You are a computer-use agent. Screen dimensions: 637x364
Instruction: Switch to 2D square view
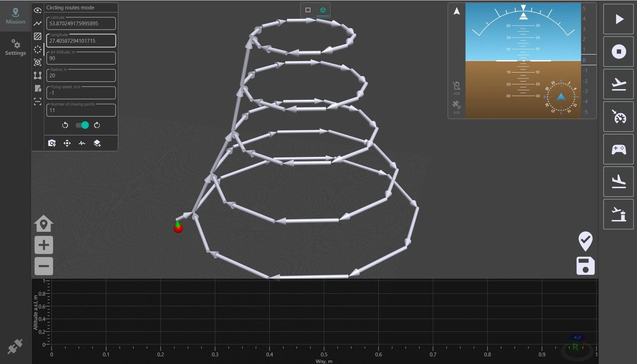308,10
